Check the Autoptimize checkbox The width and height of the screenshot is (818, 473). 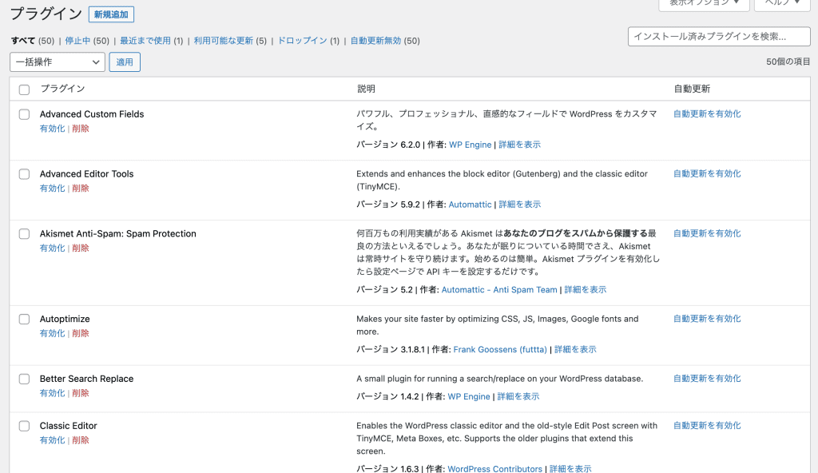[24, 319]
